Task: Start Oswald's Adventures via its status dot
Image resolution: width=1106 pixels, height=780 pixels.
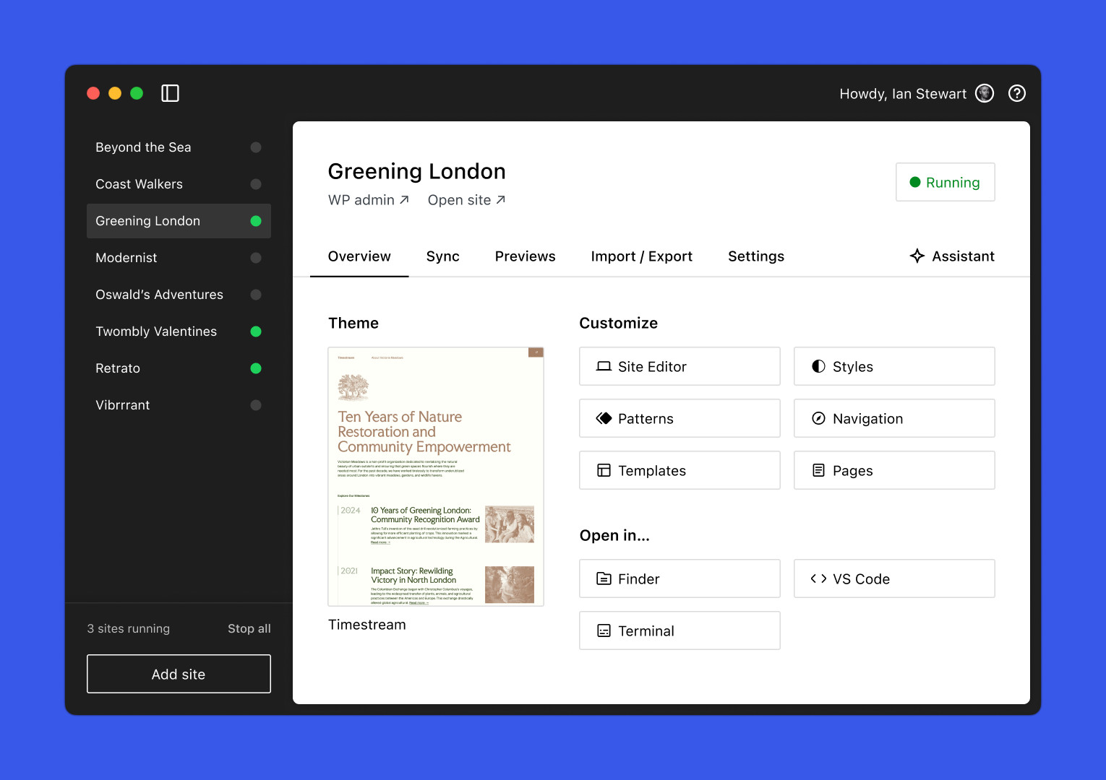Action: tap(256, 295)
